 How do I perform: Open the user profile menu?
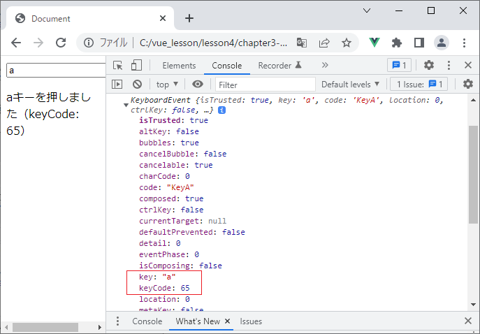tap(442, 43)
